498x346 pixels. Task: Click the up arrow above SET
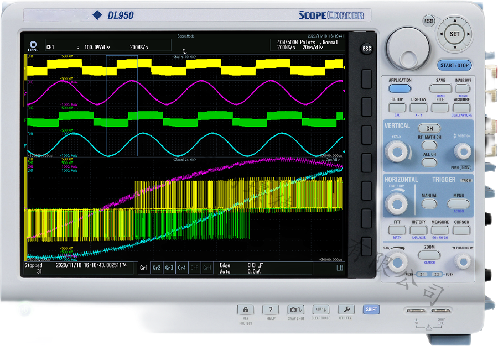pos(455,20)
